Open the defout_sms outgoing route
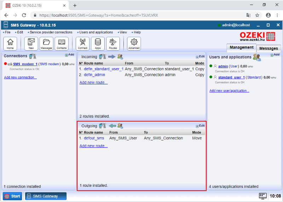 (x=94, y=138)
